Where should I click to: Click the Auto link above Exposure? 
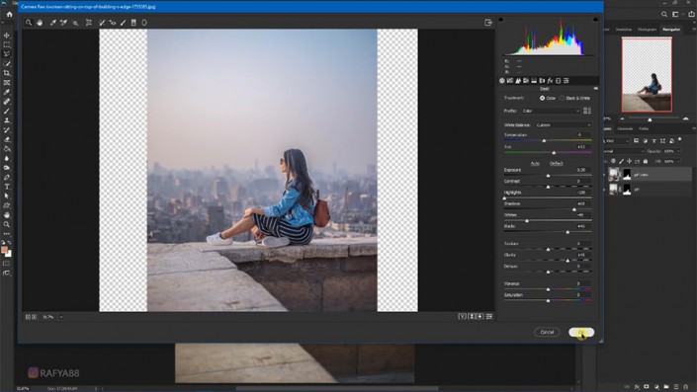(535, 163)
